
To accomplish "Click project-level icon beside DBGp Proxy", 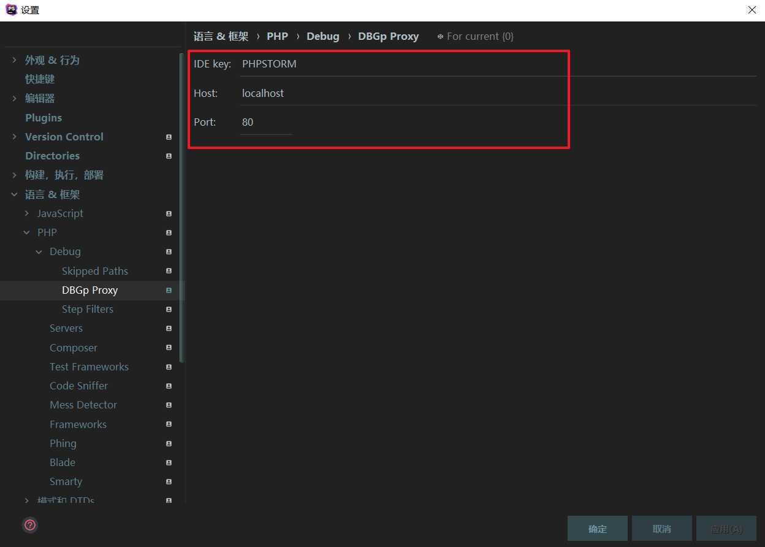I will click(x=169, y=291).
